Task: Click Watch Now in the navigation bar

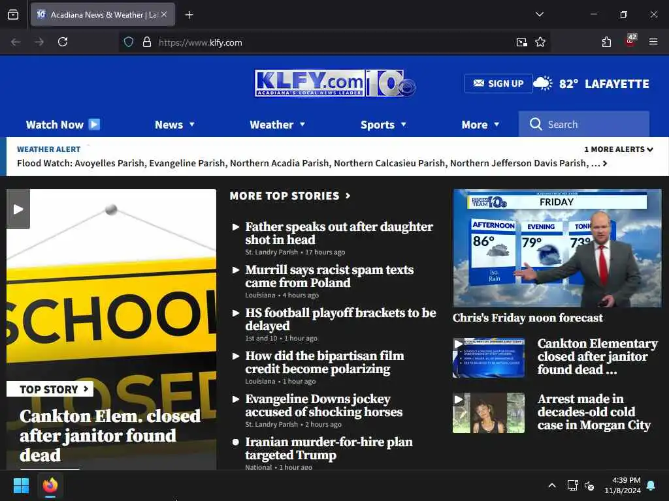Action: point(63,125)
